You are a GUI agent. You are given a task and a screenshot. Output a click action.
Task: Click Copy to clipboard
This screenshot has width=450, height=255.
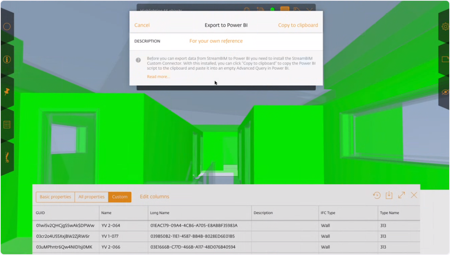coord(298,25)
